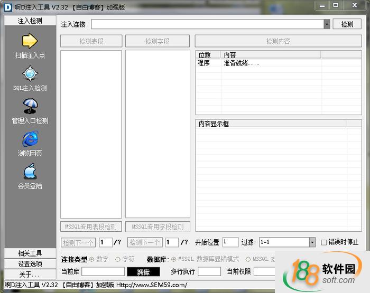
Task: Click the 开始位置 input field
Action: [x=230, y=242]
